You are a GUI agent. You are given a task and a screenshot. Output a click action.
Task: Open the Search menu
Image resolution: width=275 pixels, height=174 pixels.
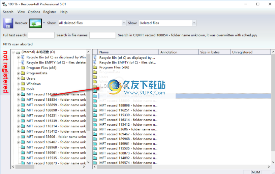(x=8, y=12)
